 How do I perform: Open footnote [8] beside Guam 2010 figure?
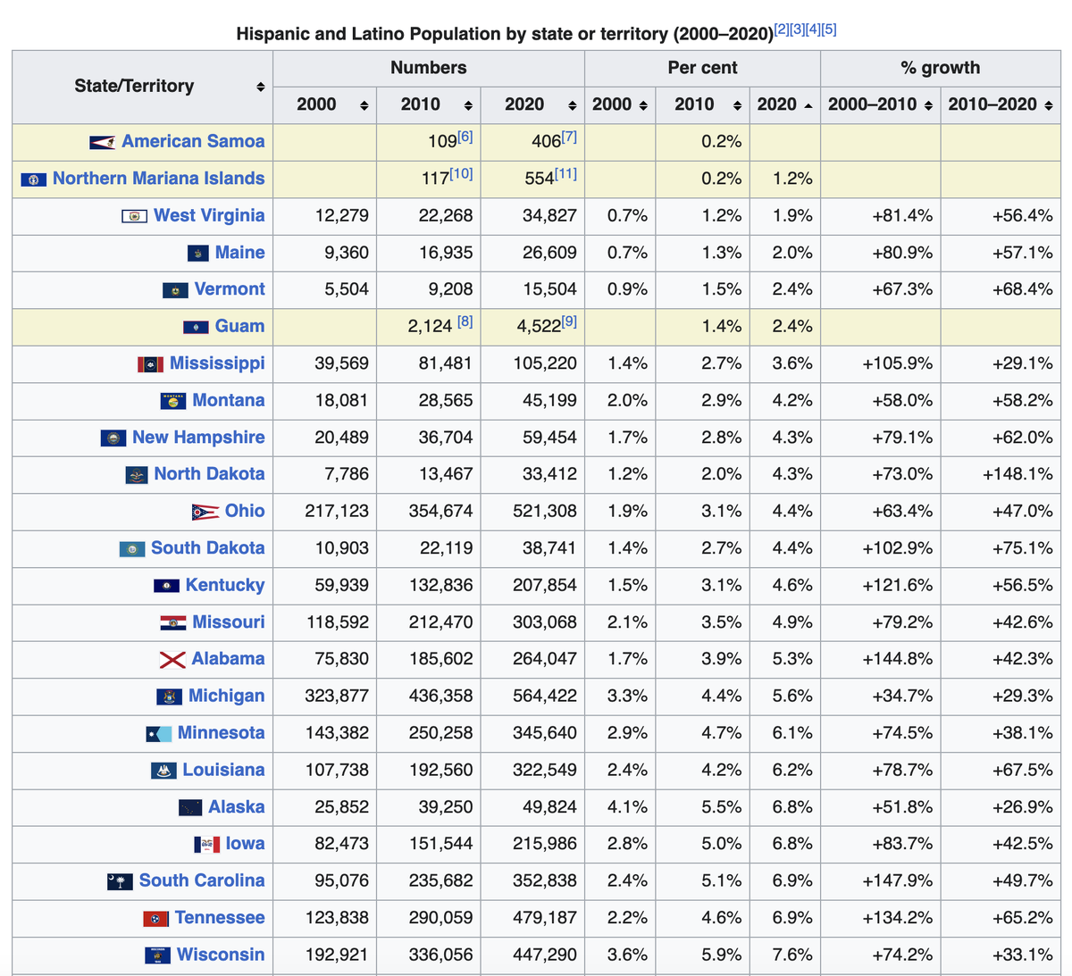[465, 321]
